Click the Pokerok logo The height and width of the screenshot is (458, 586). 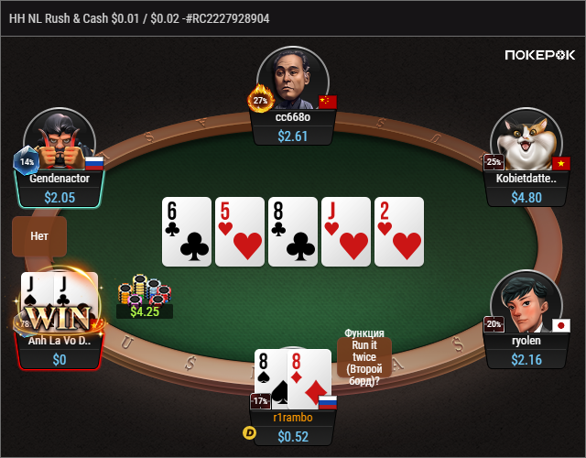[x=539, y=55]
